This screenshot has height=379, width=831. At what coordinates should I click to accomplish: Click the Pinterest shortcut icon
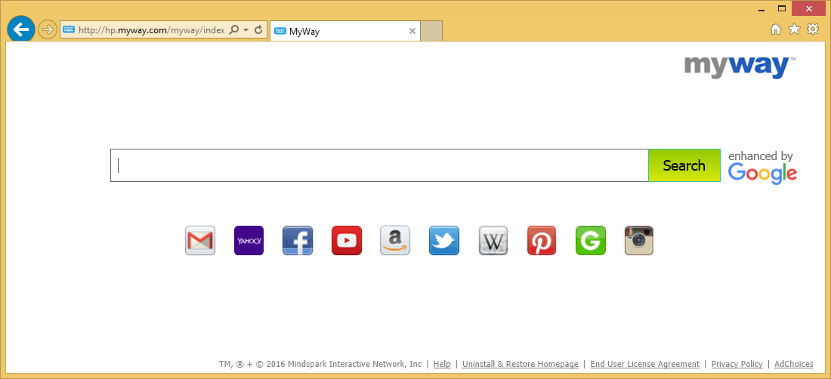(x=542, y=241)
